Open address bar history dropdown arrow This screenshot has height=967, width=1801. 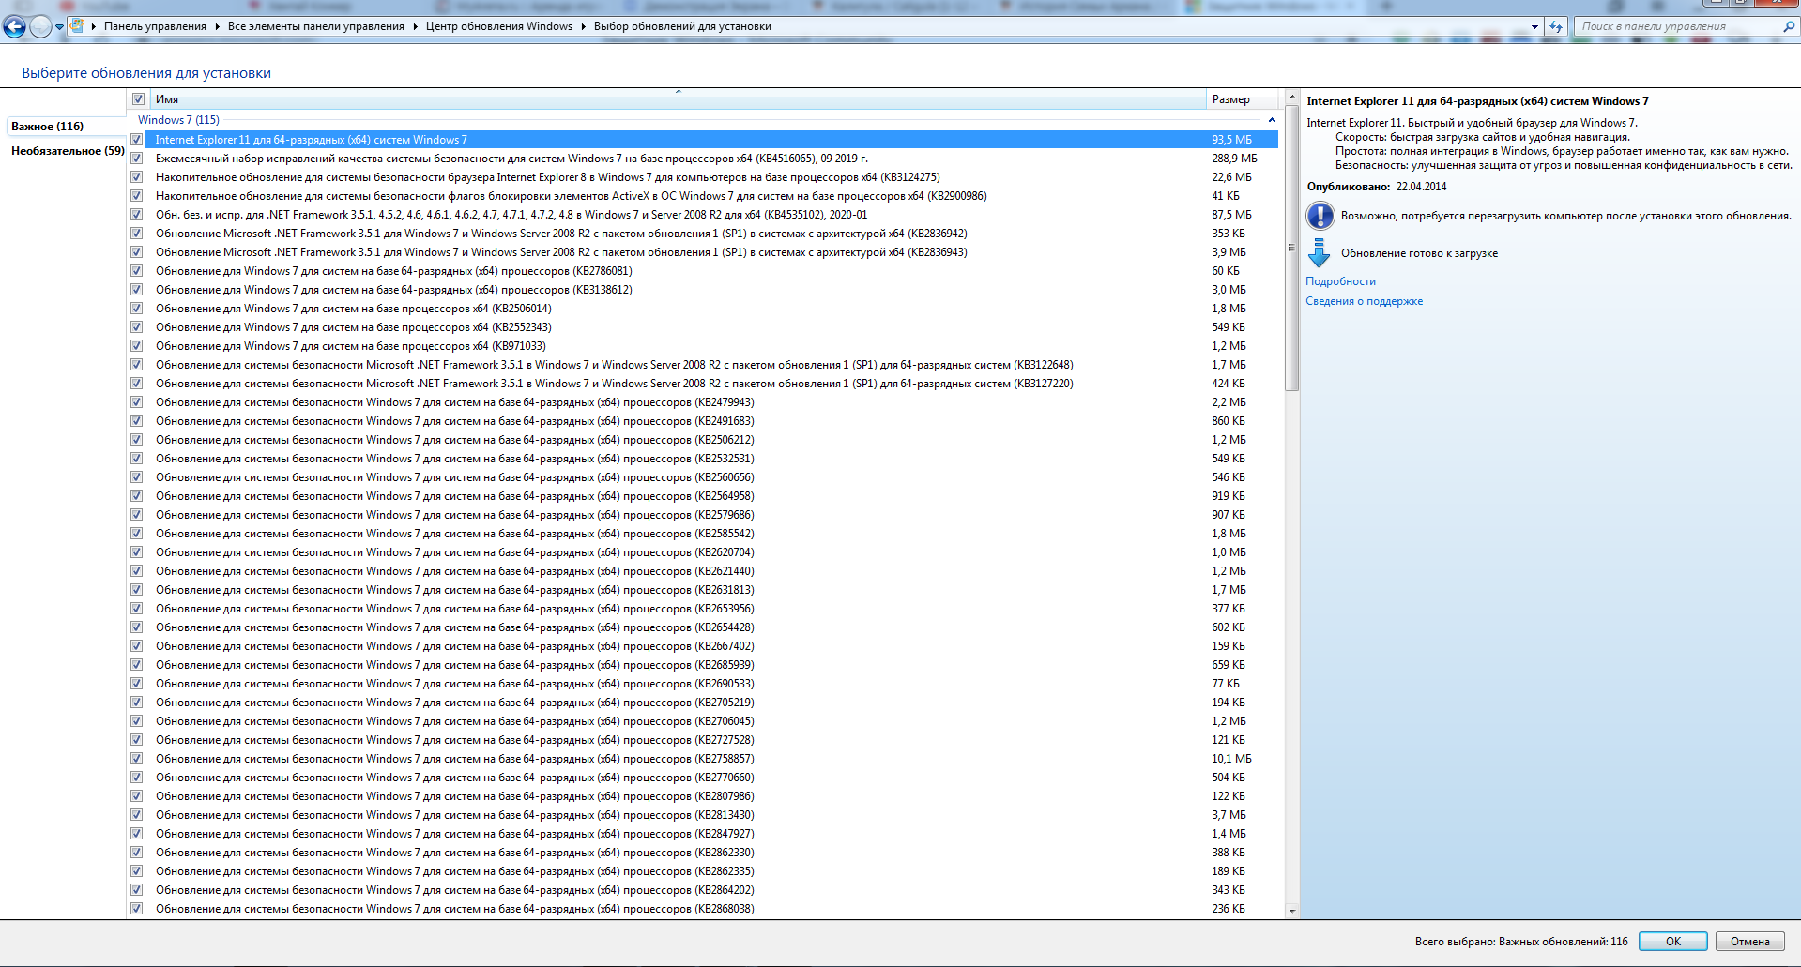[1534, 26]
